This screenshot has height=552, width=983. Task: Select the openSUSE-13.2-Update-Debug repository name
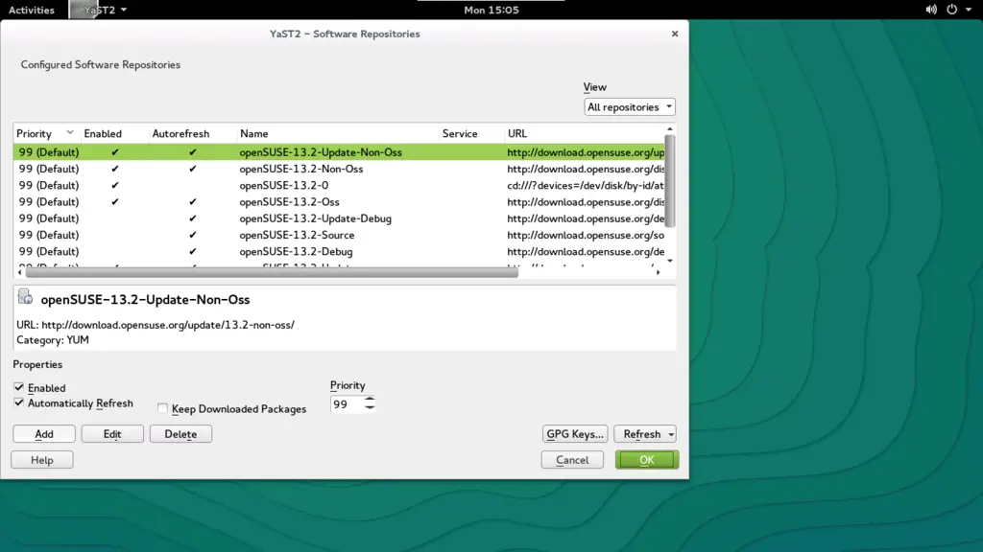click(315, 218)
